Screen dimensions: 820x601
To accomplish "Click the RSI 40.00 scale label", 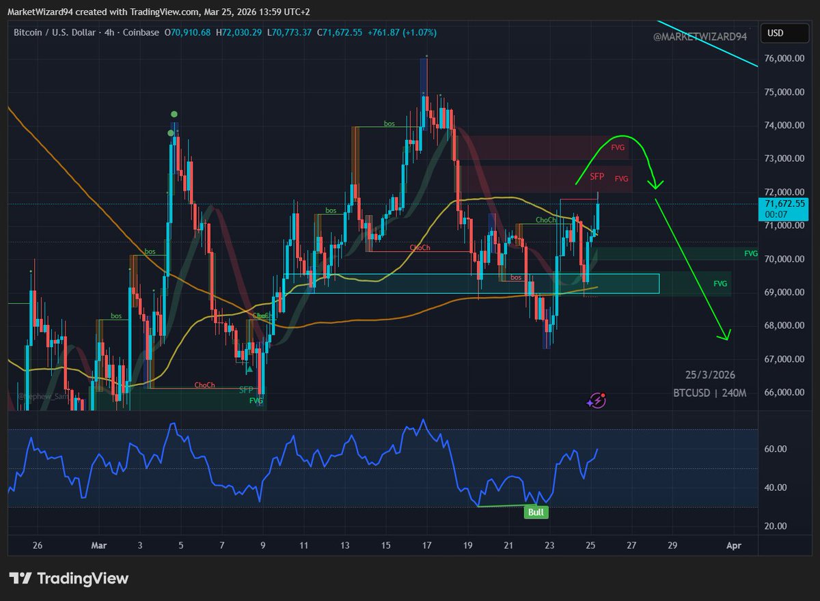I will (776, 488).
